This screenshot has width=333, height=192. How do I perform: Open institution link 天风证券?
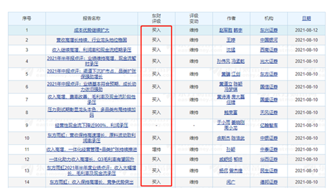click(269, 113)
